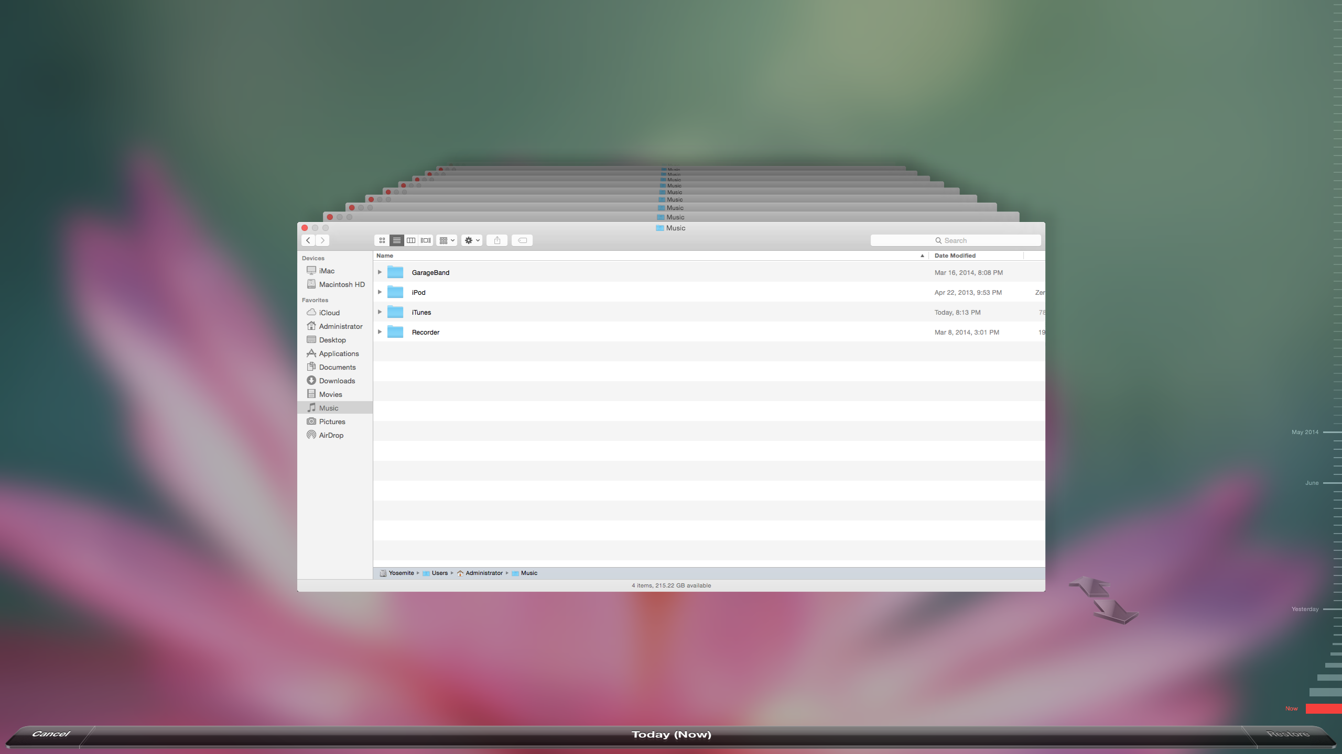Image resolution: width=1342 pixels, height=754 pixels.
Task: Switch to Cover Flow view
Action: click(426, 240)
